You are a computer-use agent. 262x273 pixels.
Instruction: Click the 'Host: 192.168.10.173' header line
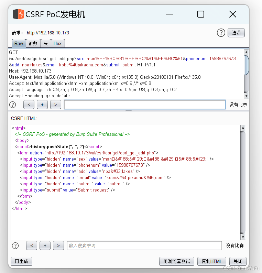30,71
